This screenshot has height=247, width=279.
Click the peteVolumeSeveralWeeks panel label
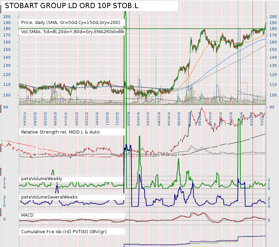click(49, 197)
